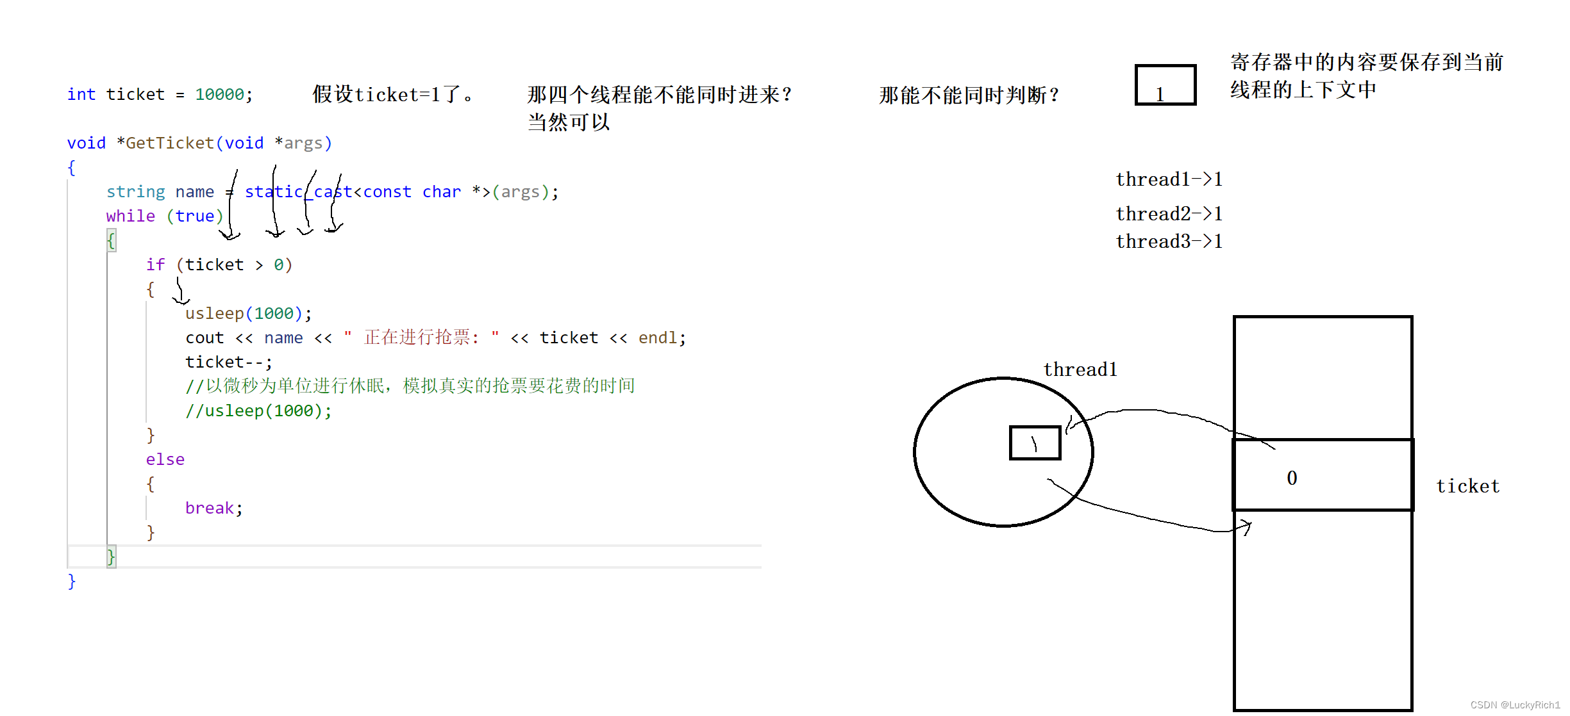Click the 'while (true)' statement

click(x=165, y=216)
